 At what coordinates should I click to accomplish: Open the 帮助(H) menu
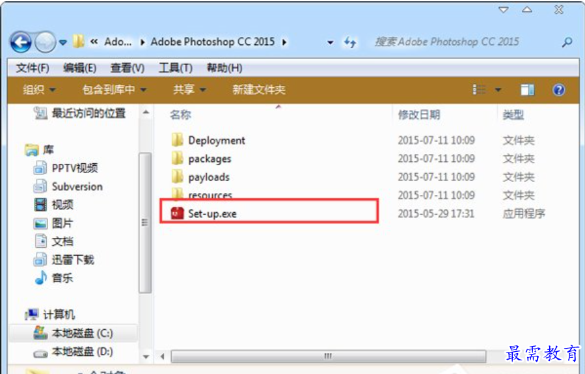(224, 68)
